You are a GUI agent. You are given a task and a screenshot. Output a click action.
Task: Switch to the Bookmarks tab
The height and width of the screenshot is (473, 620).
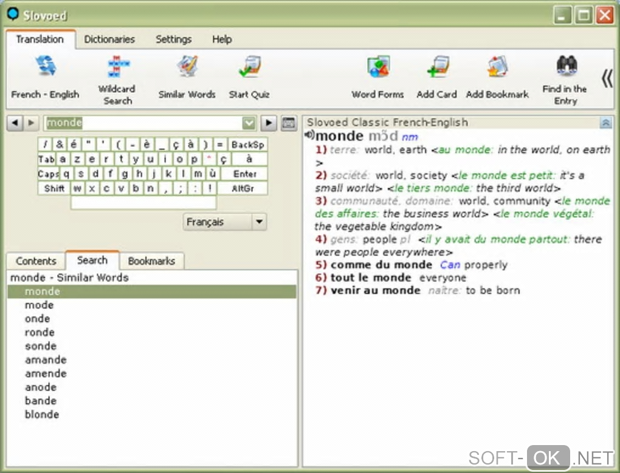(151, 261)
